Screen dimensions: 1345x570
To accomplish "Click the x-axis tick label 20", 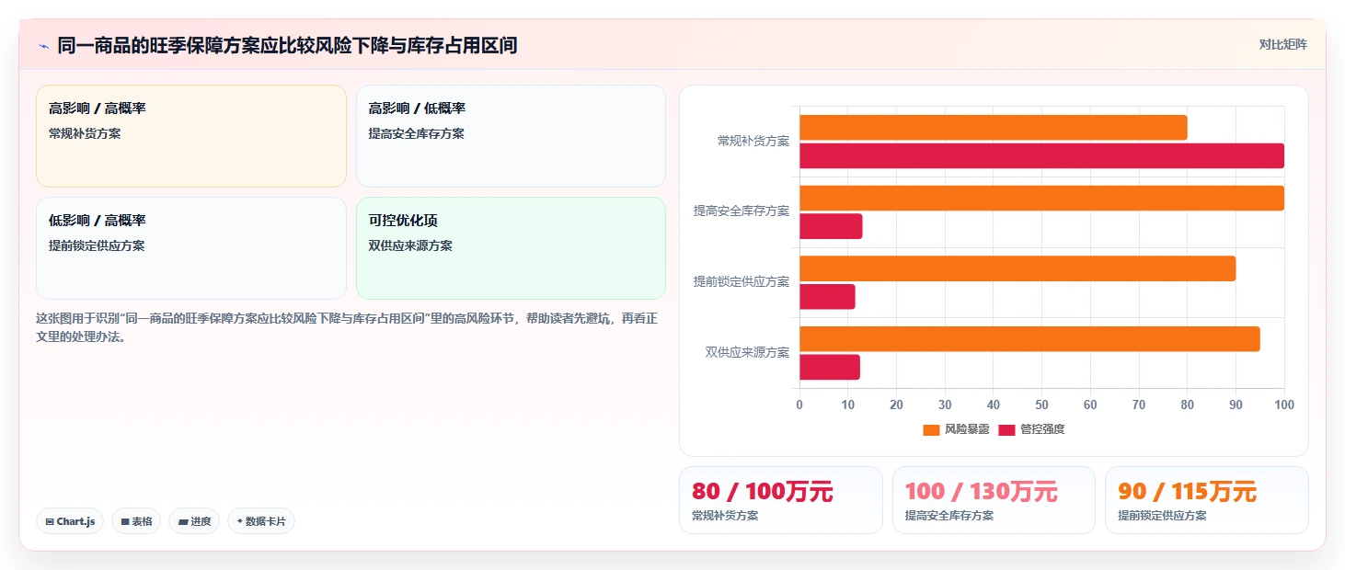I will (896, 405).
